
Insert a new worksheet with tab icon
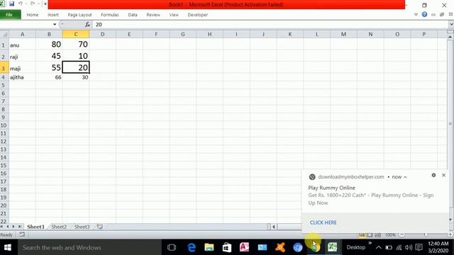click(x=100, y=227)
